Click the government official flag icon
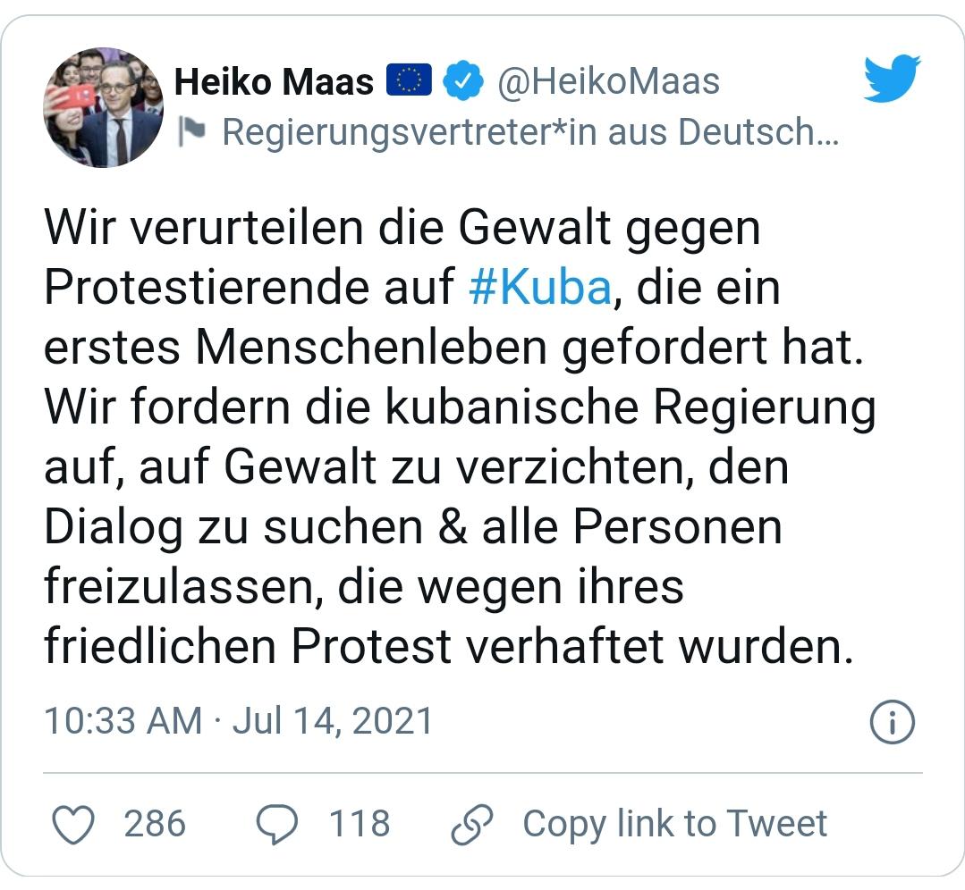 pyautogui.click(x=191, y=132)
